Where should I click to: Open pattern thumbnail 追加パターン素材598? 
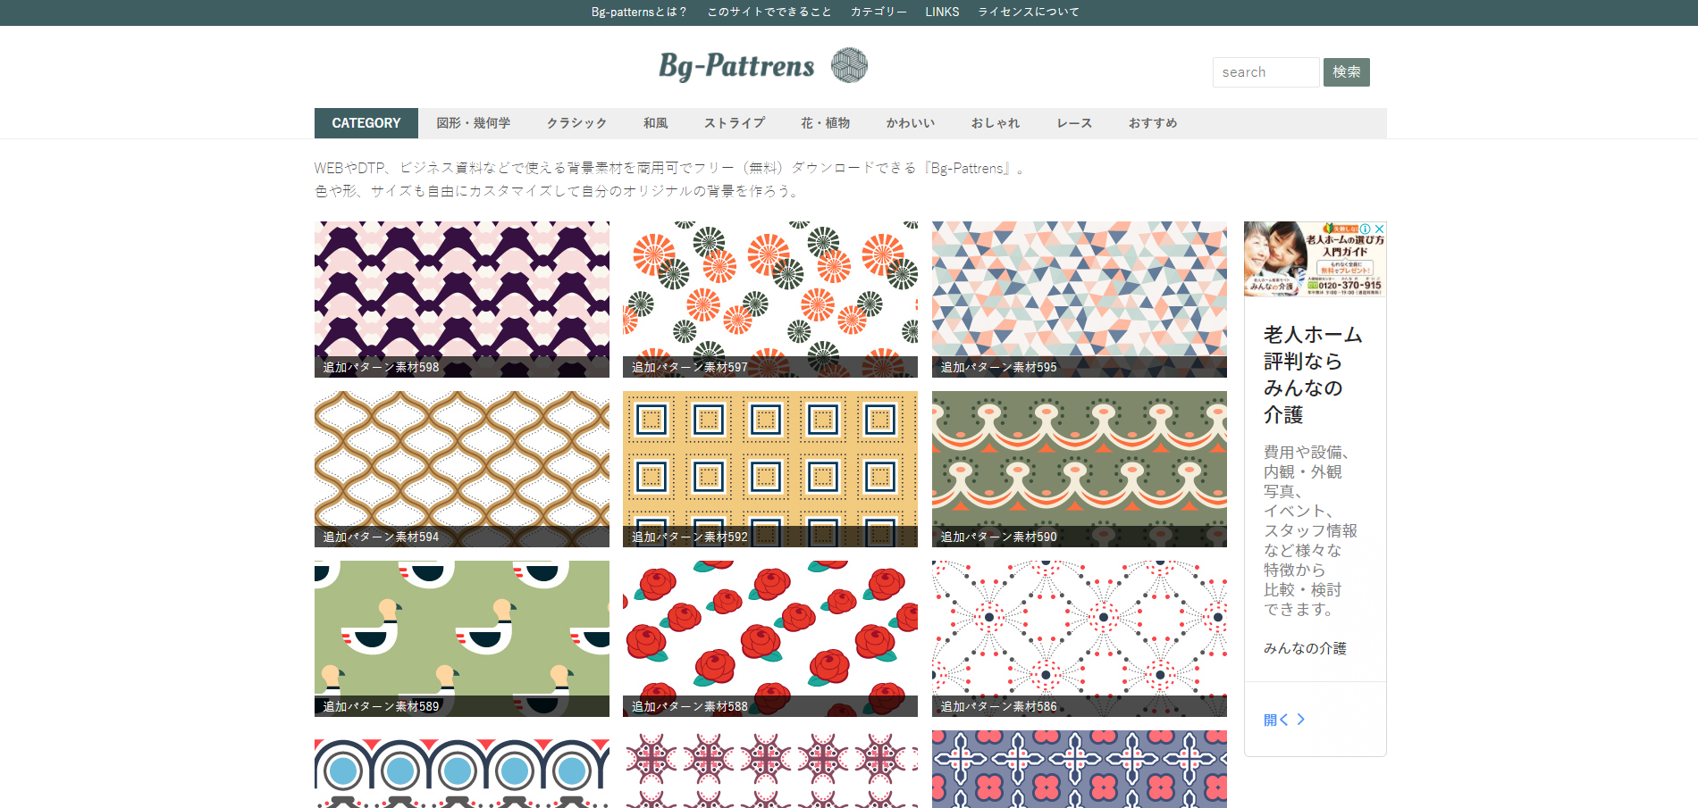[462, 299]
